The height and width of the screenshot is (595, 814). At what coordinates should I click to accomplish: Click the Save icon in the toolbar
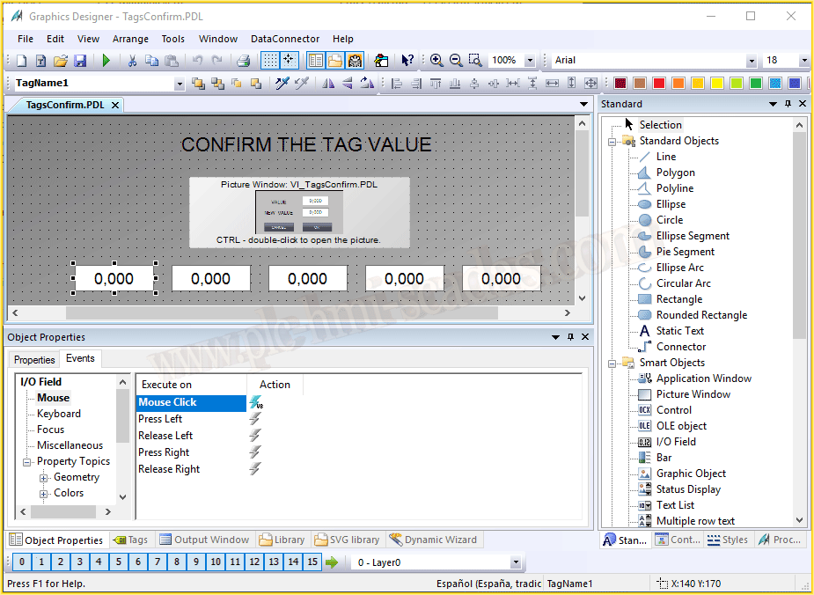pos(80,61)
